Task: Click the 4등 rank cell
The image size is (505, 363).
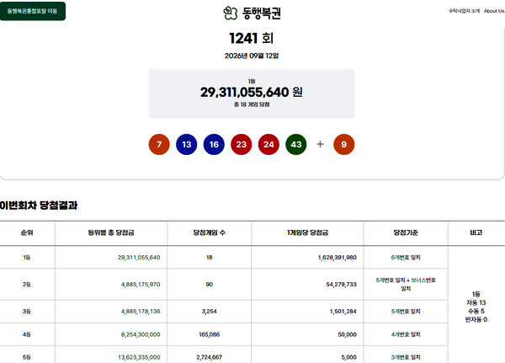Action: [x=27, y=334]
